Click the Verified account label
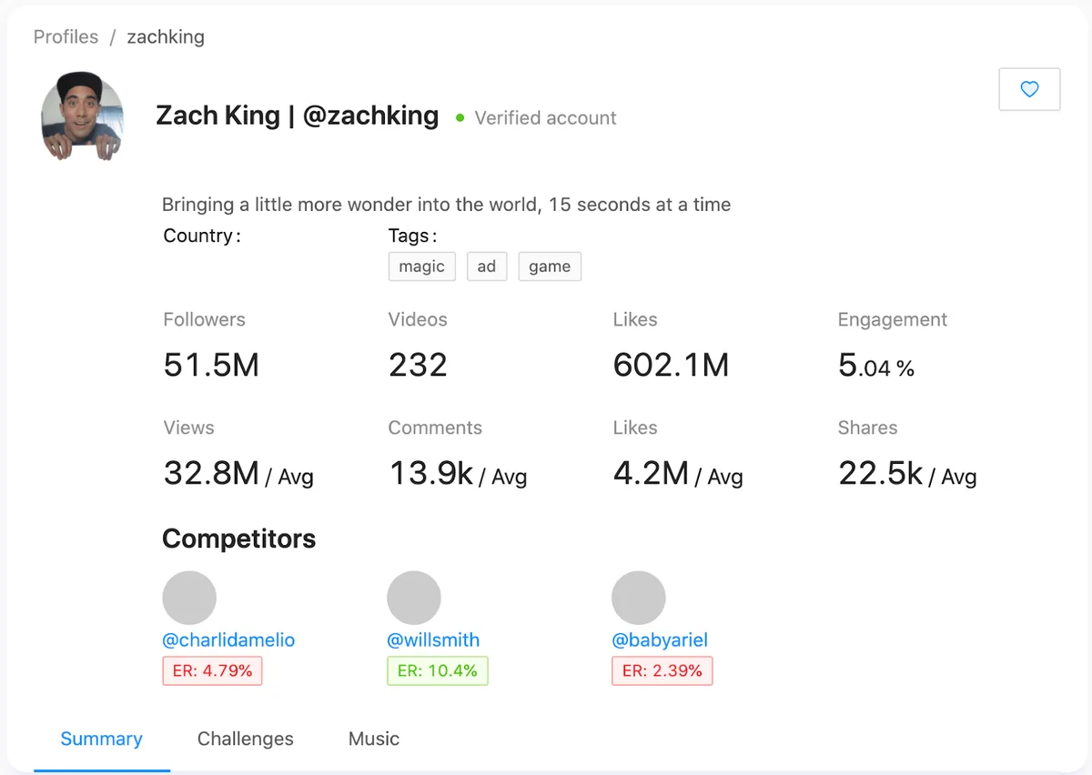The image size is (1092, 775). 545,118
